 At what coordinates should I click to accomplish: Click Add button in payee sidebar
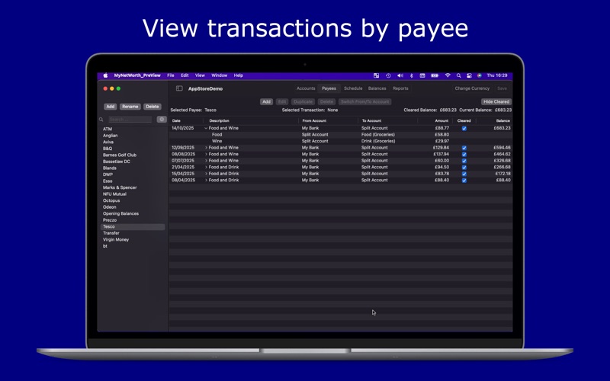point(111,107)
